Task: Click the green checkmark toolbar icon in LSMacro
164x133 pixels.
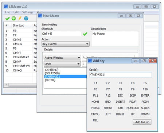Action: pyautogui.click(x=8, y=19)
